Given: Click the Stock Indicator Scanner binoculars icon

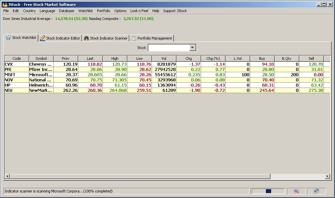Looking at the screenshot, I should pyautogui.click(x=86, y=38).
